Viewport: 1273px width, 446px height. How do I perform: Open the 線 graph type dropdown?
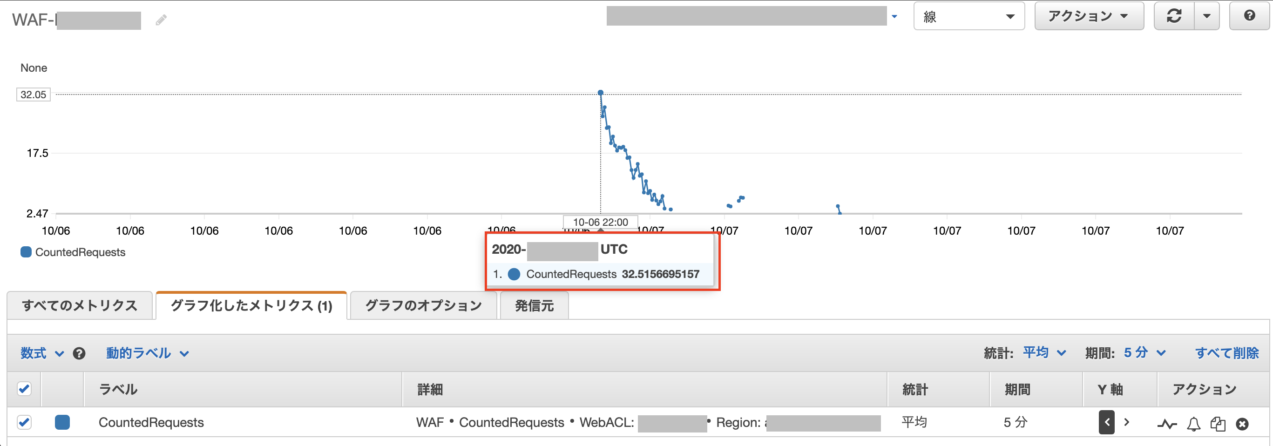coord(968,16)
